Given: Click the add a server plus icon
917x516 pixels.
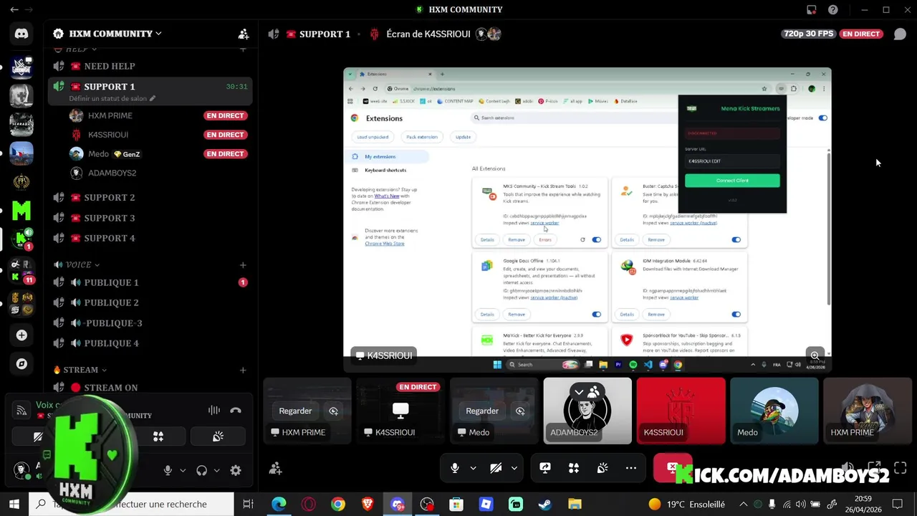Looking at the screenshot, I should [x=21, y=335].
